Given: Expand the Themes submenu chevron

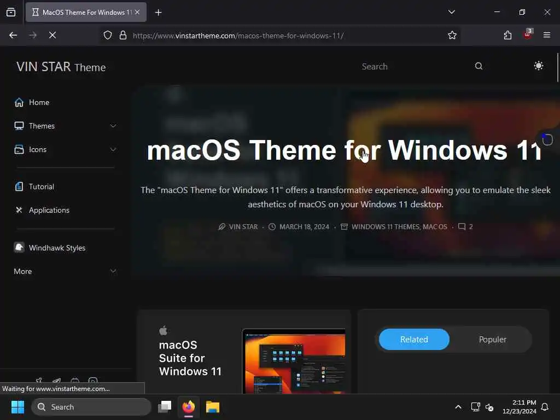Looking at the screenshot, I should tap(113, 126).
